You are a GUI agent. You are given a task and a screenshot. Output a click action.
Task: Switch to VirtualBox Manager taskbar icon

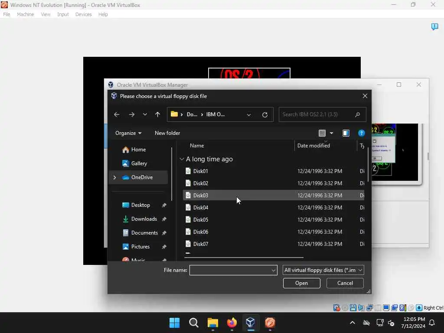[251, 323]
